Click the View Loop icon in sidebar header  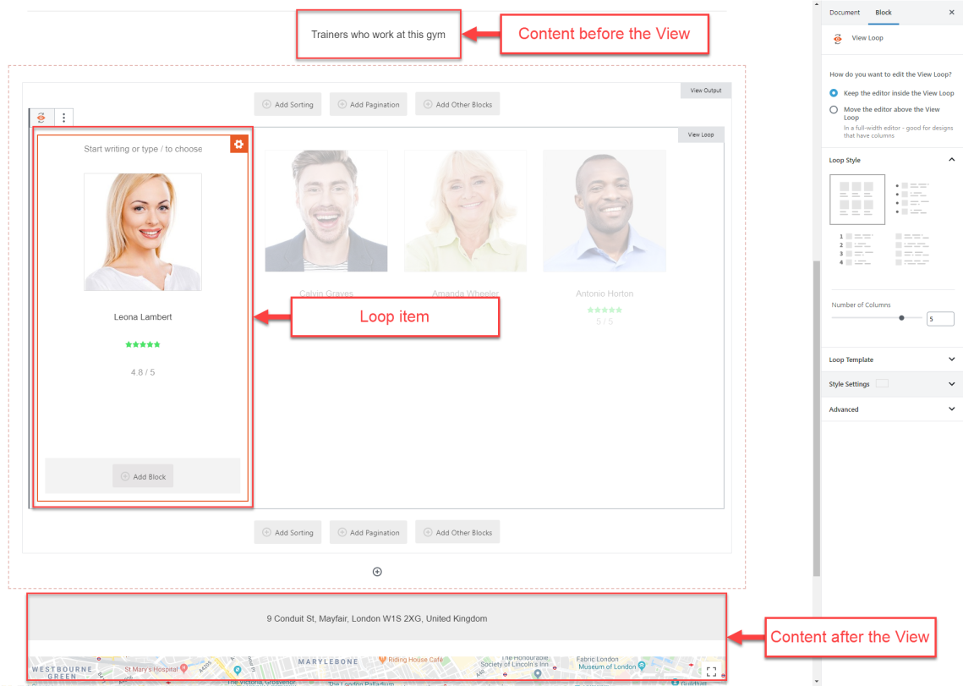click(837, 38)
